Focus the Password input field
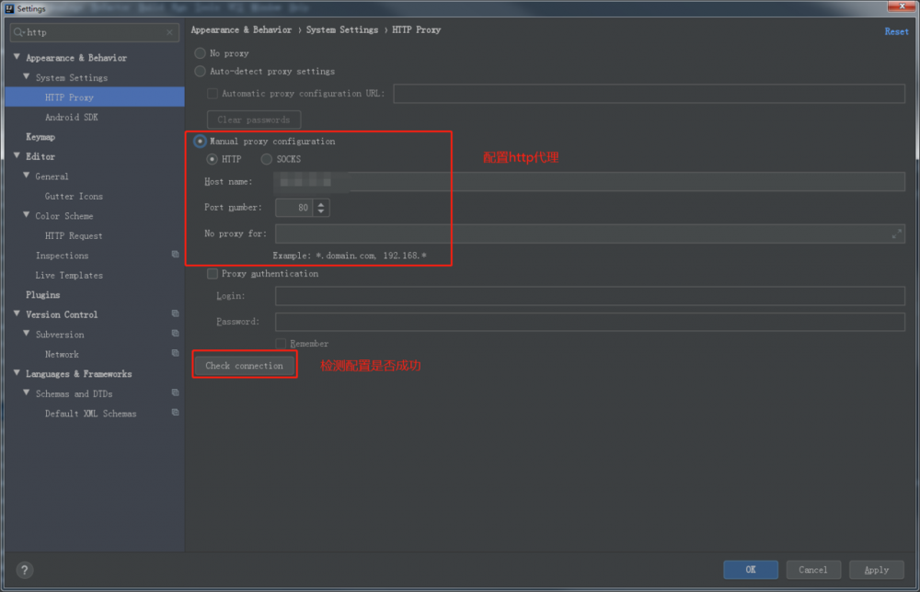The image size is (920, 592). pos(590,322)
